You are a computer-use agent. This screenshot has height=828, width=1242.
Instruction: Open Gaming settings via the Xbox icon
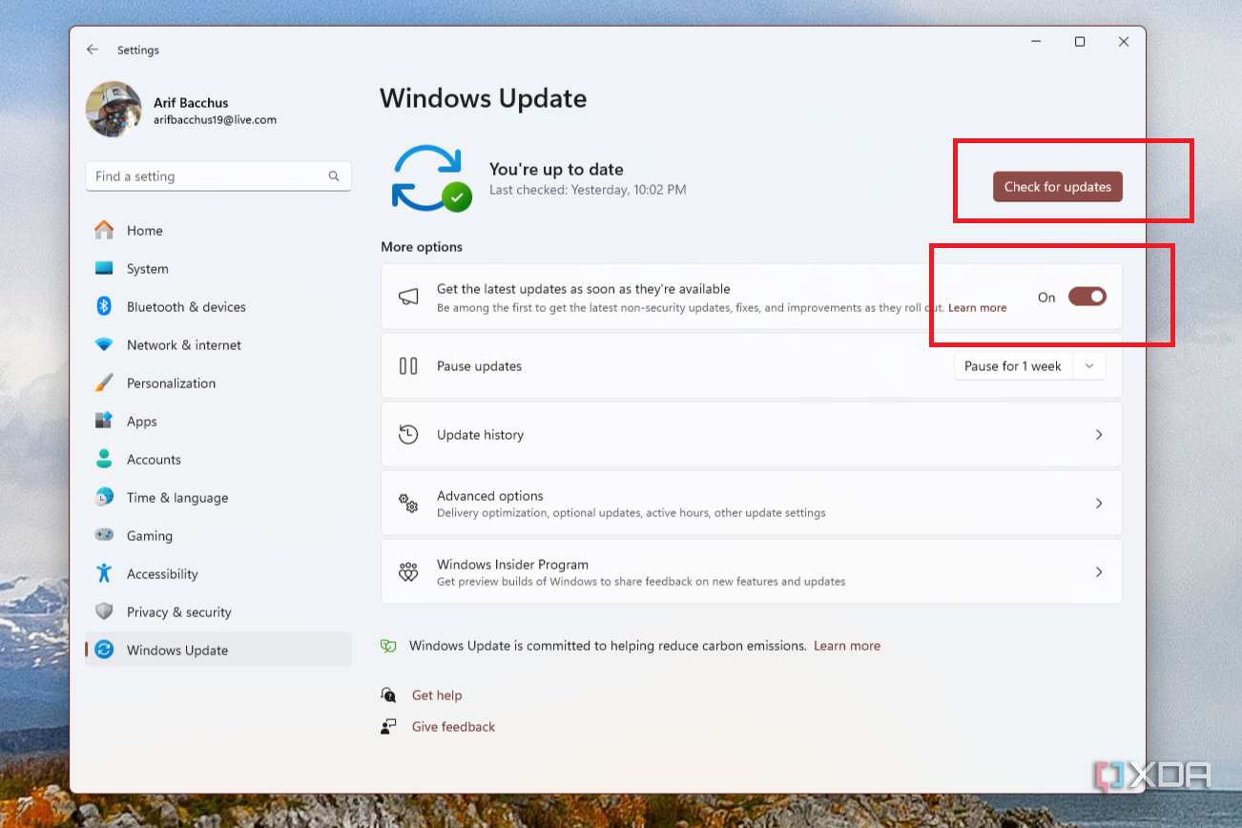(x=105, y=535)
